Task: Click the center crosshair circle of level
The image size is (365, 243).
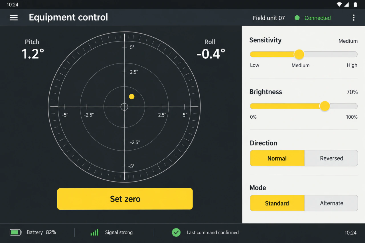Action: (124, 107)
